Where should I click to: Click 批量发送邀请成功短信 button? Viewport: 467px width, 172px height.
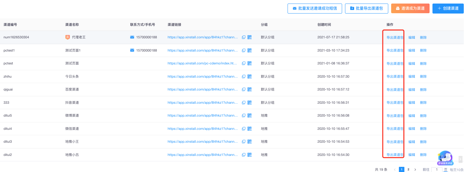pos(315,8)
